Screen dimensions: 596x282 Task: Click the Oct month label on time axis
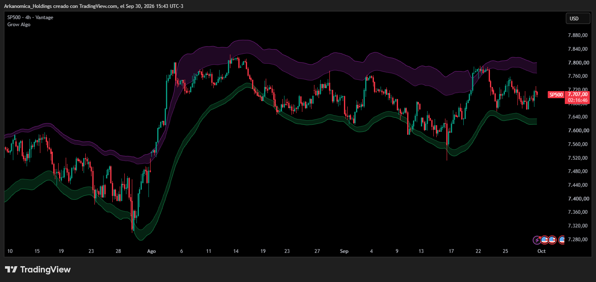[x=541, y=251]
